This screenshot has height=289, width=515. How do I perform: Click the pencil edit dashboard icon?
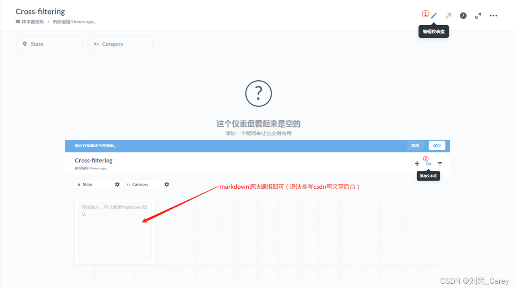click(x=434, y=16)
